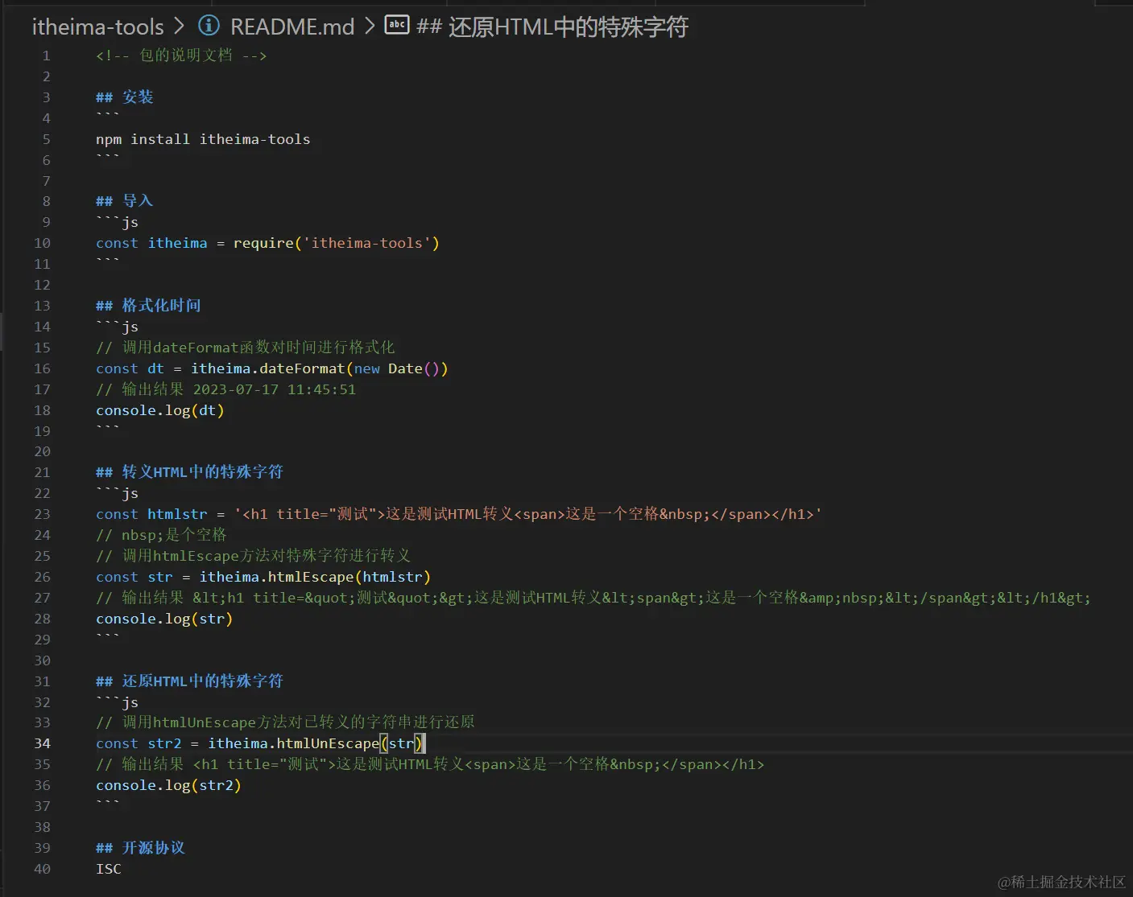This screenshot has width=1133, height=897.
Task: Click the 'npm install itheima-tools' line
Action: pos(203,139)
